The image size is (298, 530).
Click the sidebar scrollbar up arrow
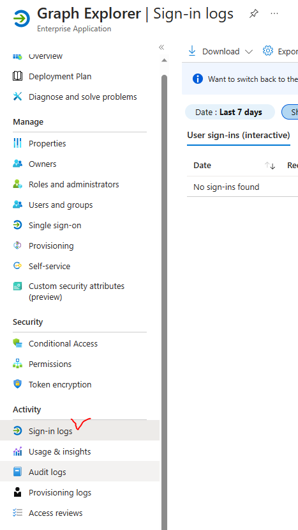(165, 61)
